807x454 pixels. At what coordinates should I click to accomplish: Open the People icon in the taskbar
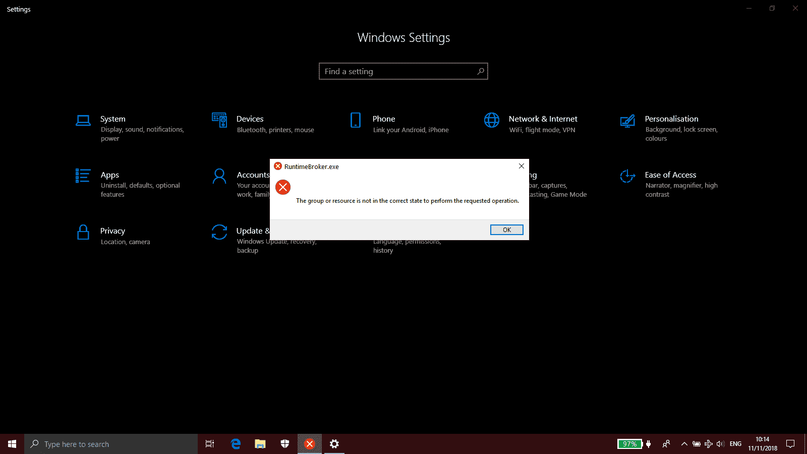coord(666,444)
